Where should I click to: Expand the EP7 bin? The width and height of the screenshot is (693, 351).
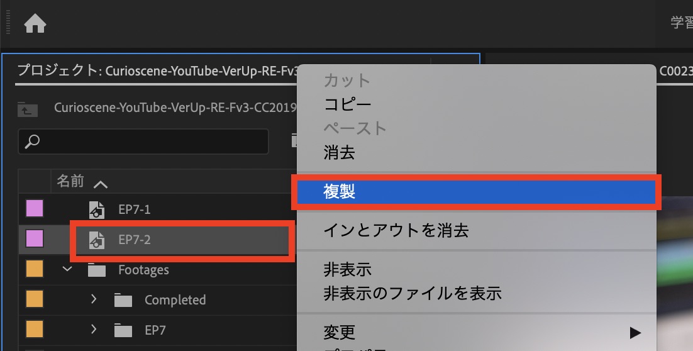(93, 329)
